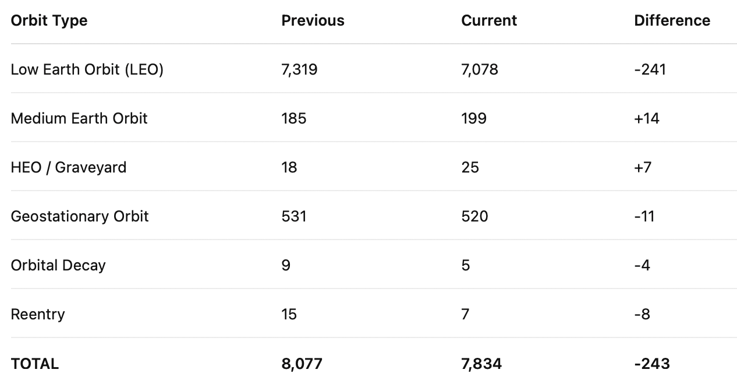Image resolution: width=737 pixels, height=387 pixels.
Task: Click the Medium Earth Orbit difference +14
Action: click(x=647, y=118)
